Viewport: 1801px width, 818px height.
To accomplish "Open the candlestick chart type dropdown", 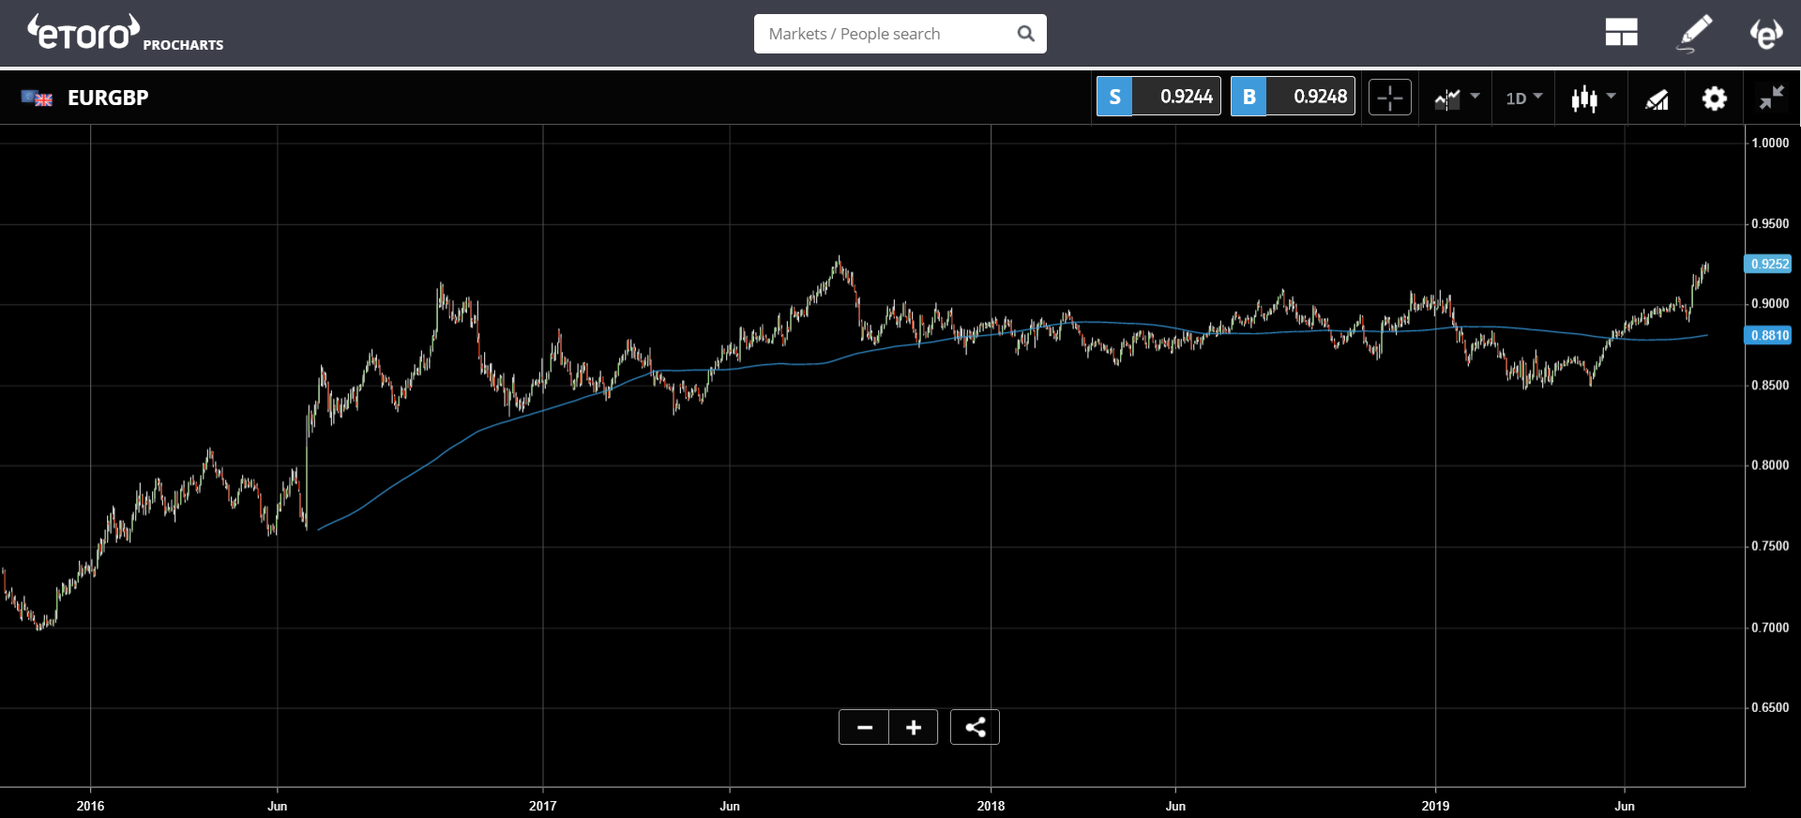I will [1594, 98].
